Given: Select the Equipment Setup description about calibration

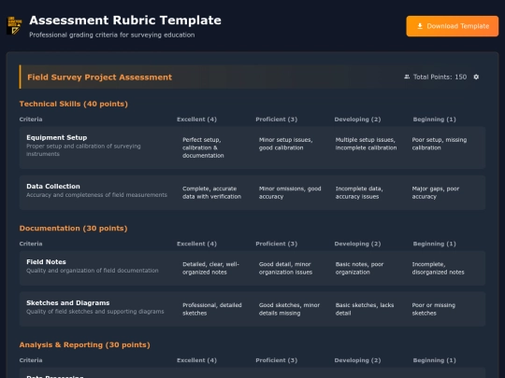Looking at the screenshot, I should [83, 149].
